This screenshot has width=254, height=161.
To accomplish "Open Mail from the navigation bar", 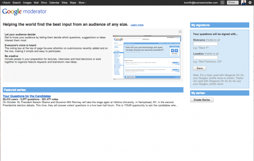I will [x=36, y=3].
